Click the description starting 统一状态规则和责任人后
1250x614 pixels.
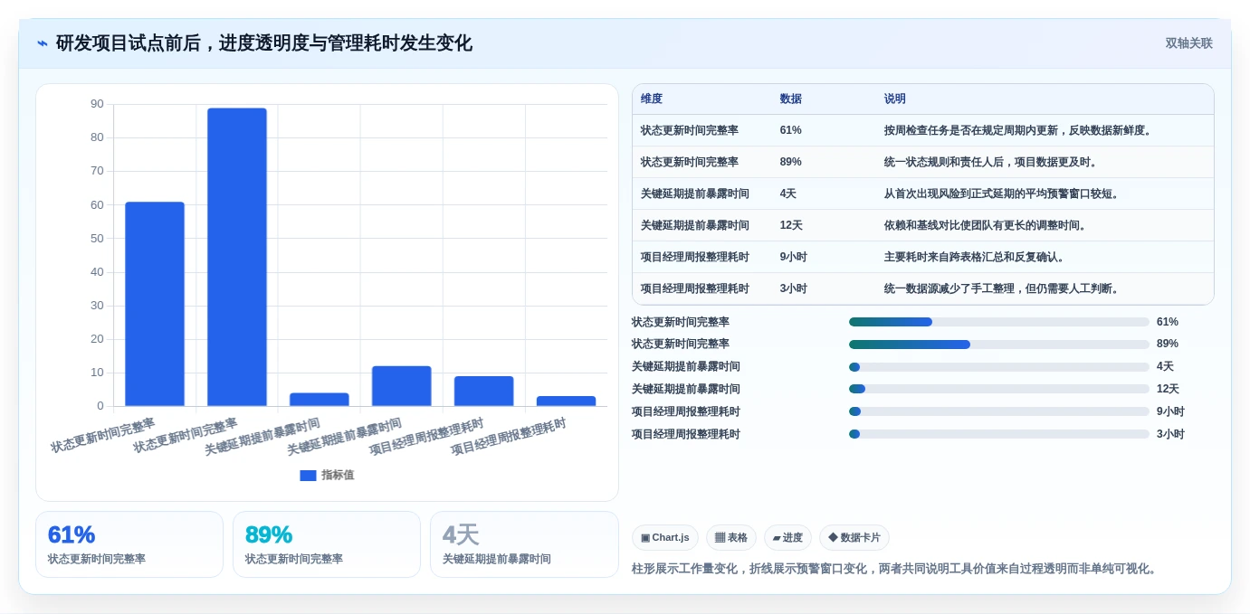(993, 162)
